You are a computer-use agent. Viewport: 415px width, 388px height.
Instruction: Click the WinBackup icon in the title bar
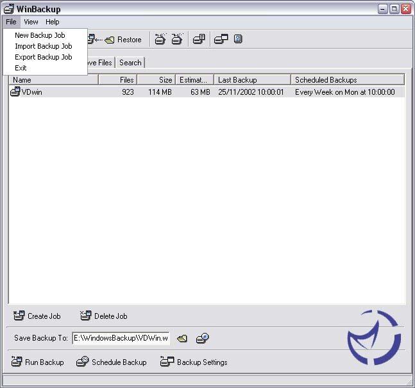(9, 9)
